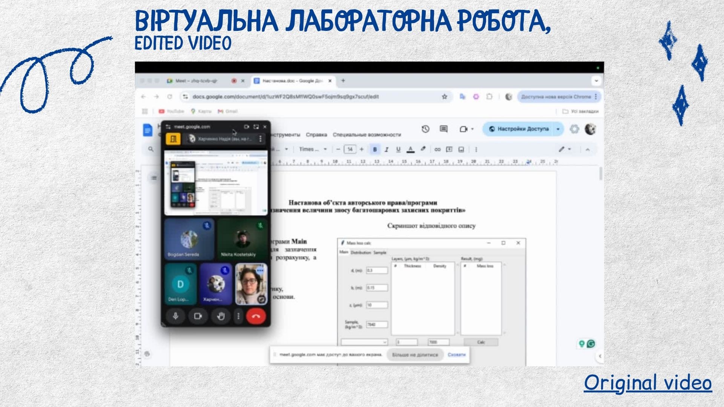The width and height of the screenshot is (724, 407).
Task: Open the Карты bookmark
Action: [201, 111]
